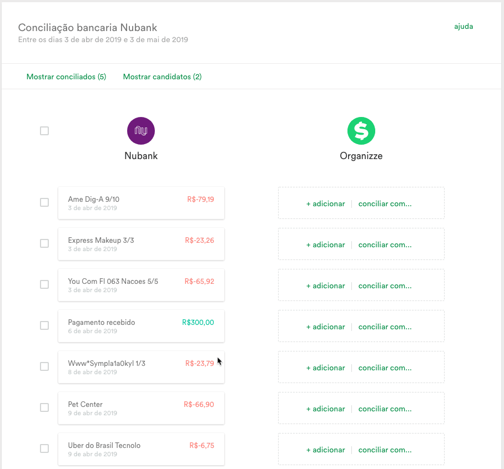This screenshot has width=504, height=469.
Task: Click conciliar com... for Ame Dig-A 9/10
Action: pos(385,204)
